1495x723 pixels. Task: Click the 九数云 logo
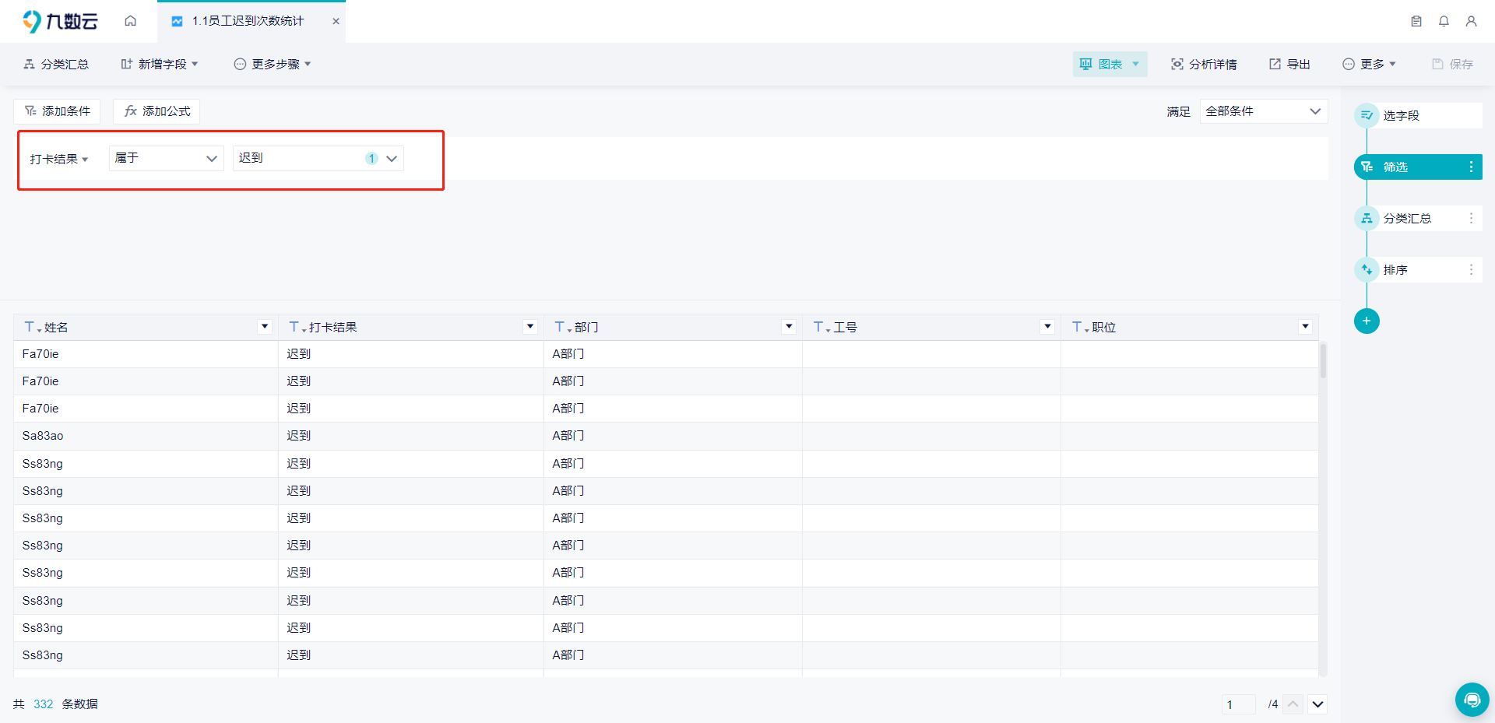click(x=60, y=21)
